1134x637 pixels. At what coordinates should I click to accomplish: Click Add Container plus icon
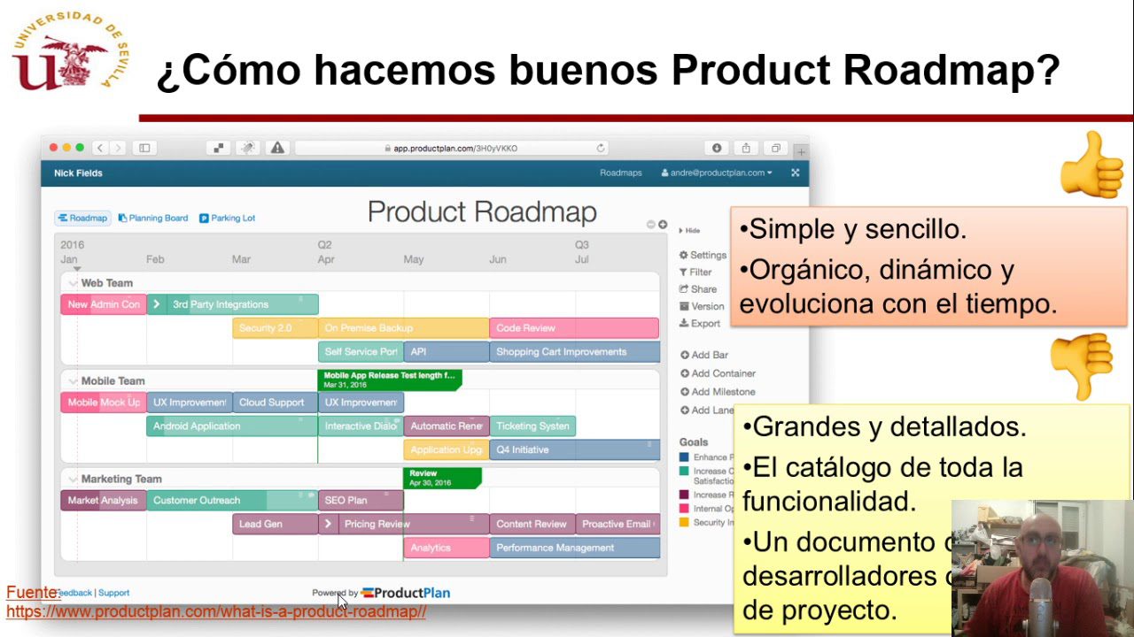point(687,372)
